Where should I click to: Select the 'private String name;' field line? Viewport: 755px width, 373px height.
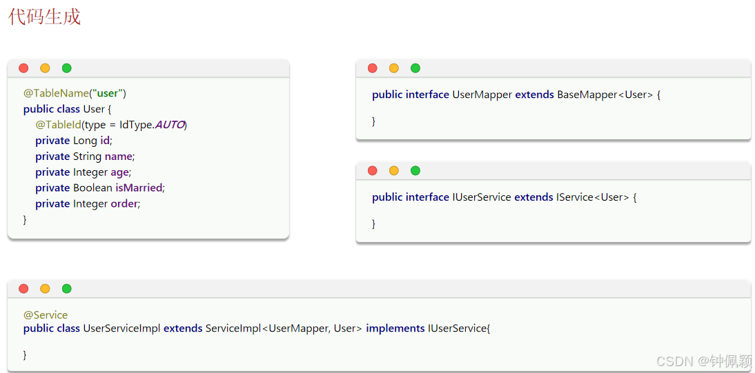coord(85,157)
